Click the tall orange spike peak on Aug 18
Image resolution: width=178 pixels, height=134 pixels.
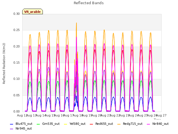[x=76, y=23]
